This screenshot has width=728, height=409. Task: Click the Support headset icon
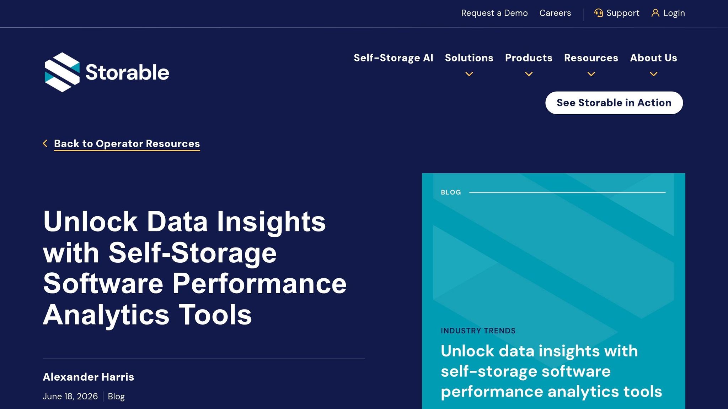click(599, 13)
